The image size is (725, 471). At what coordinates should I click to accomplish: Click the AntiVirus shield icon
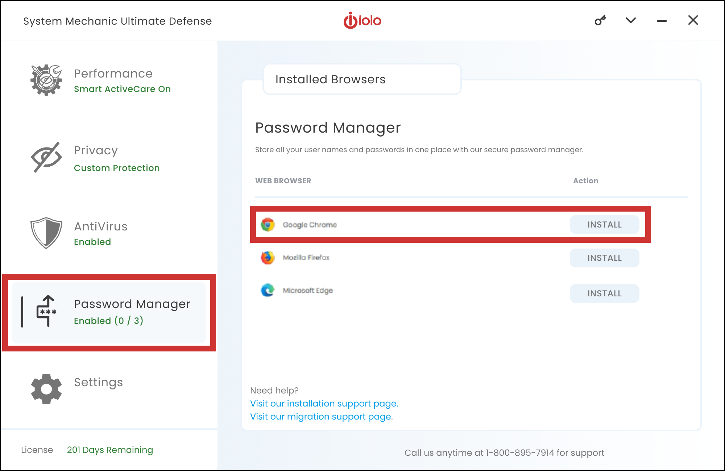46,233
